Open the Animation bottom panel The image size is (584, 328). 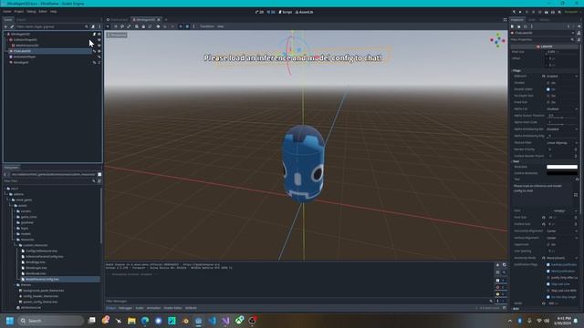[x=153, y=308]
